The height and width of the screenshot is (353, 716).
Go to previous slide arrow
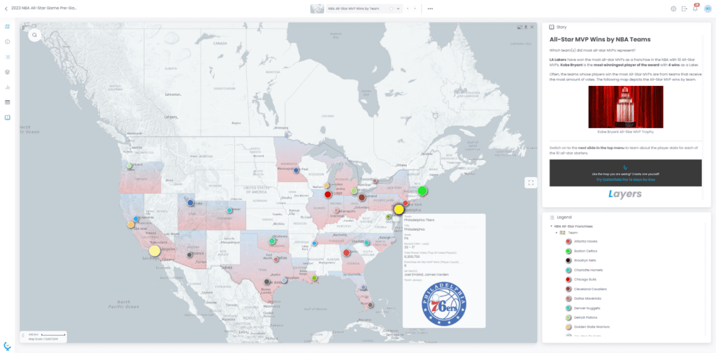point(408,8)
